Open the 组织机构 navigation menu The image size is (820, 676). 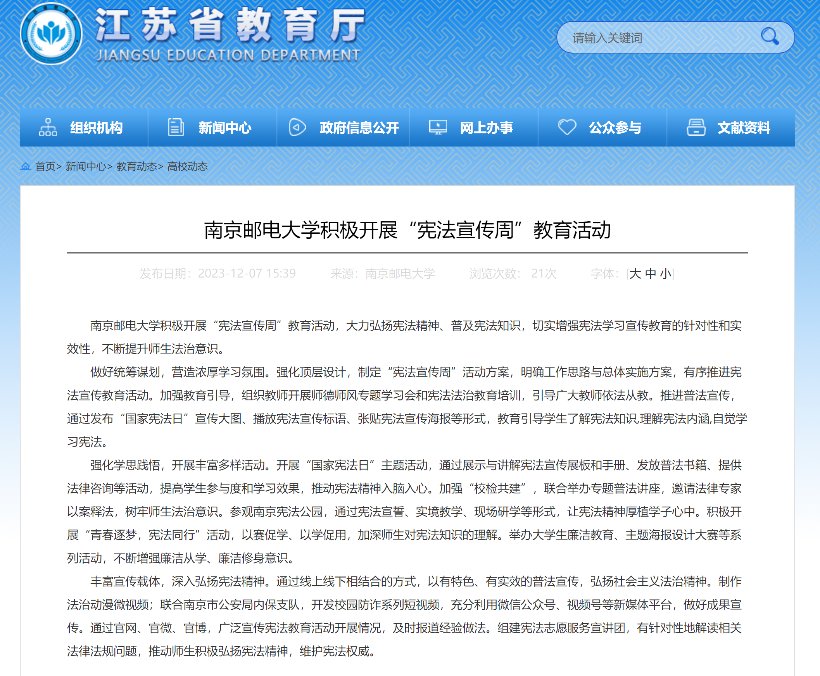96,128
